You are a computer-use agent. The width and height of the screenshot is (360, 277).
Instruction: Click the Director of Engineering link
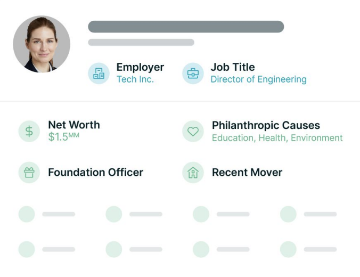258,79
